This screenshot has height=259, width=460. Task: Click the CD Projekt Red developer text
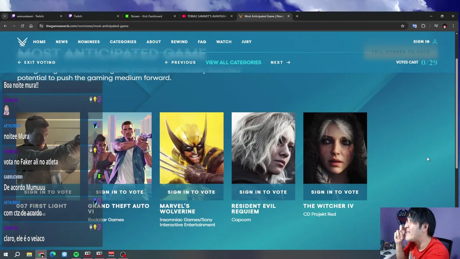point(319,214)
